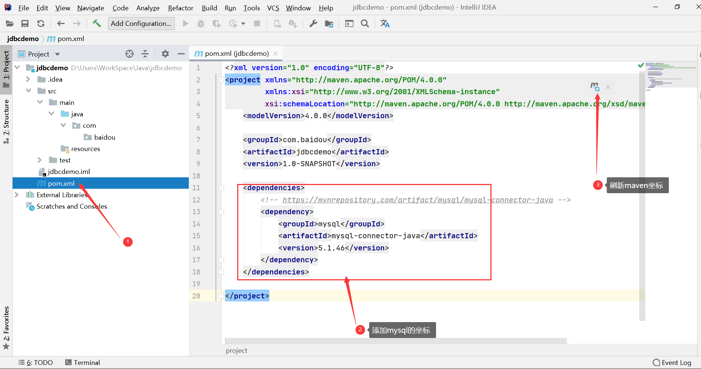701x369 pixels.
Task: Open Project Structure folder icon
Action: (x=329, y=24)
